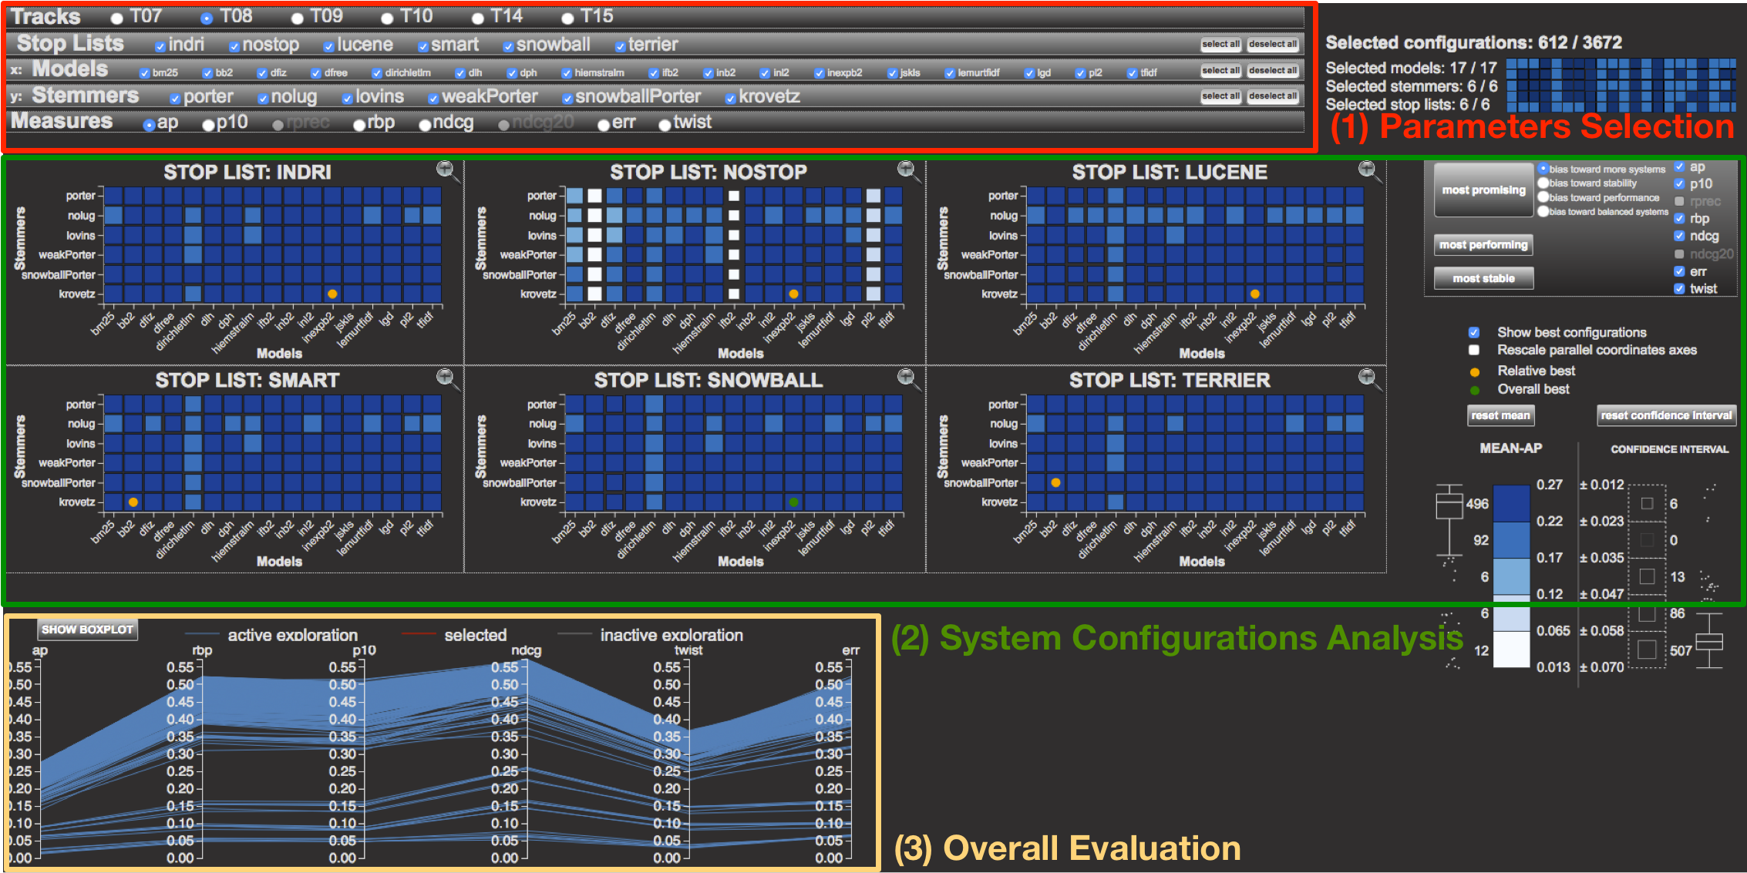
Task: Select bias toward balanced systems option
Action: [x=1543, y=211]
